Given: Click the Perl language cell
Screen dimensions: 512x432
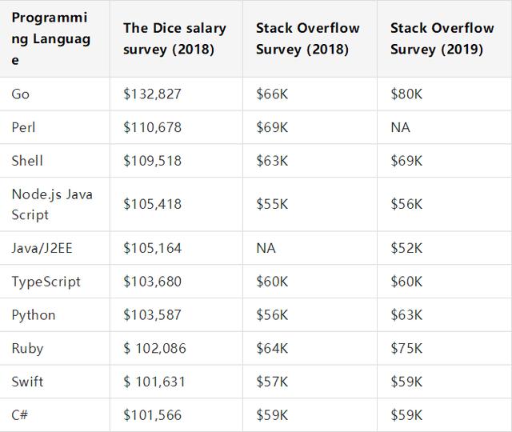Looking at the screenshot, I should coord(24,127).
